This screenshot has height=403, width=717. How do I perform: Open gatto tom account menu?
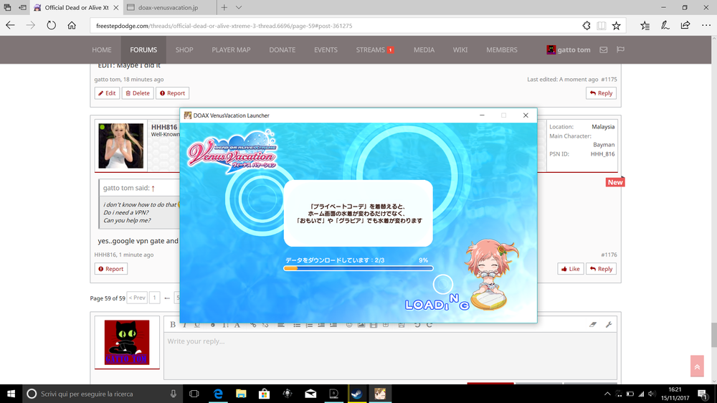[569, 50]
